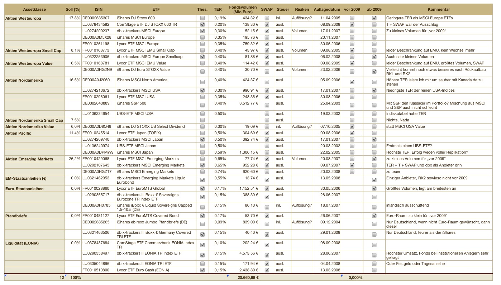The width and height of the screenshot is (501, 285).
Task: Select the 'Soll [%]' column header
Action: coord(73,9)
